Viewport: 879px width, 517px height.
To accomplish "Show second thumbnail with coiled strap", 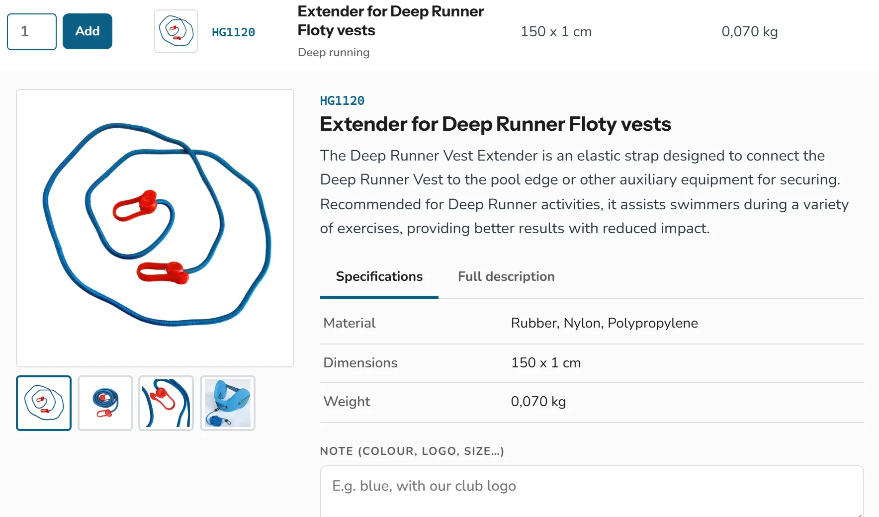I will tap(105, 403).
